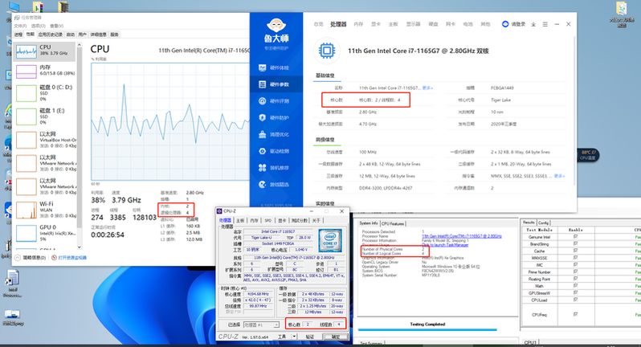Toggle the CPULoad enable checkbox
The height and width of the screenshot is (347, 641).
coord(575,300)
